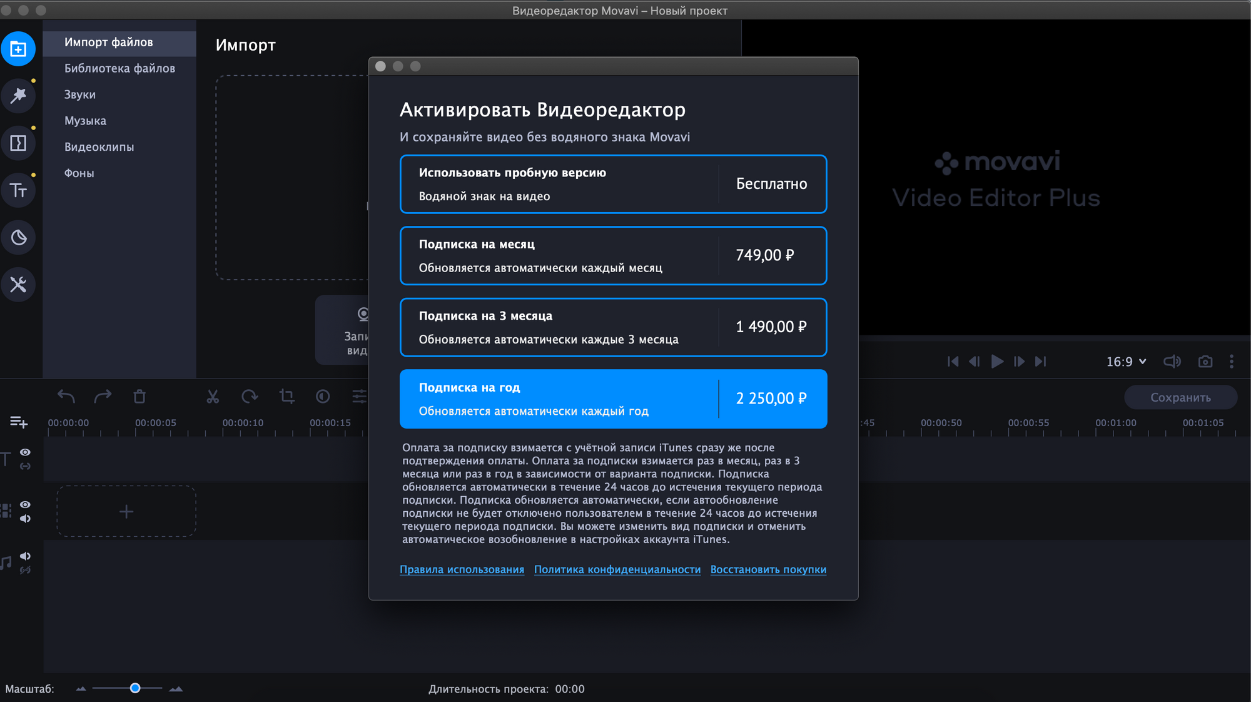Open the Transitions panel icon
Screen dimensions: 1251x702
18,143
